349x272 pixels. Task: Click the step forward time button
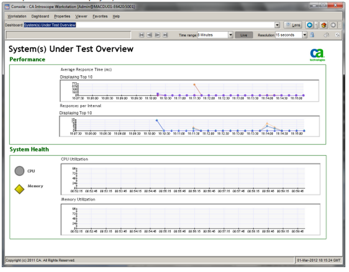click(157, 35)
